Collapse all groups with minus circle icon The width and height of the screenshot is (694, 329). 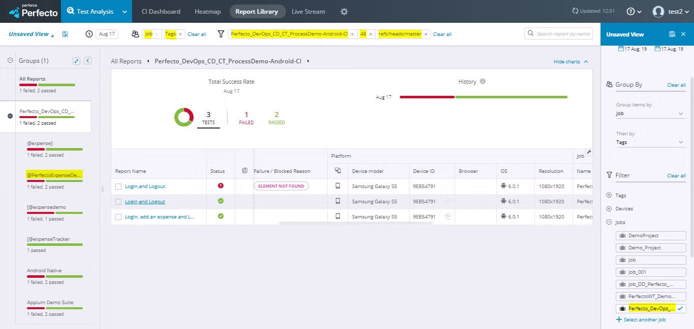tap(10, 60)
